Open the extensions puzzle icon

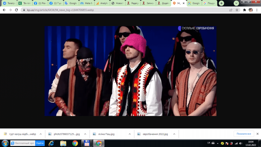(x=244, y=10)
